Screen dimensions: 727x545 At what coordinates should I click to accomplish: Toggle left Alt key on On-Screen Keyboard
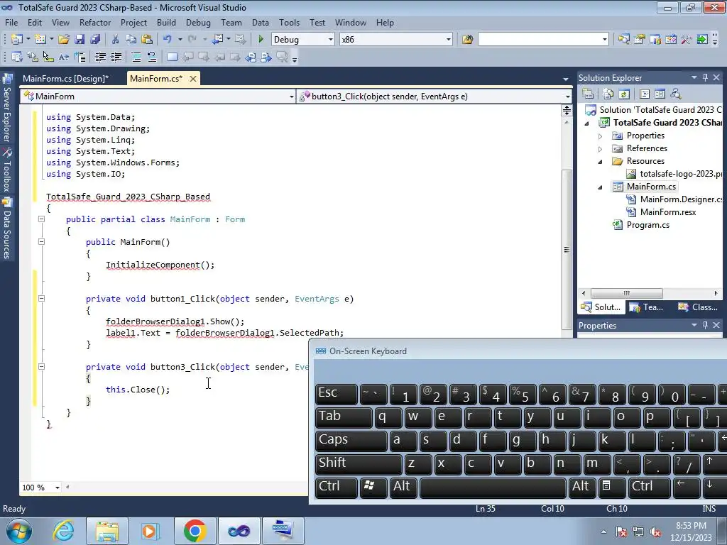click(x=402, y=487)
